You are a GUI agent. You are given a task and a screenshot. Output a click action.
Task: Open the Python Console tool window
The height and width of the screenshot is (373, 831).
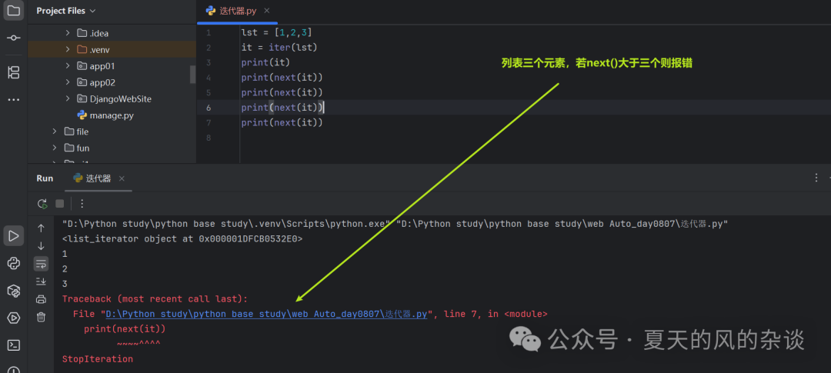click(x=14, y=263)
